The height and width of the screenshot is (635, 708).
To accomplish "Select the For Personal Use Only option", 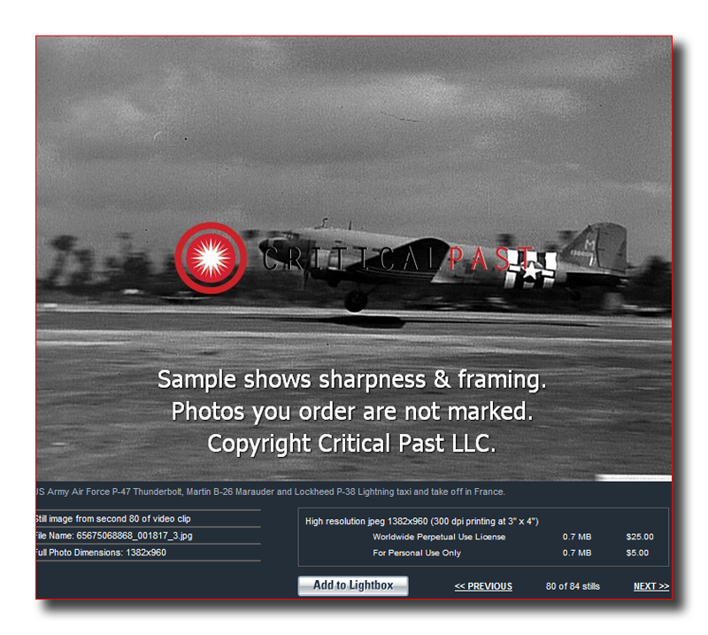I will coord(417,553).
